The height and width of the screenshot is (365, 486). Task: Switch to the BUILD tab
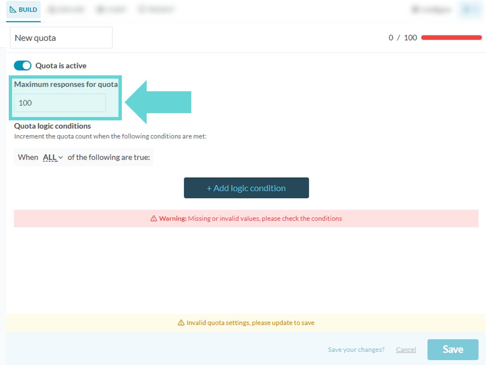pyautogui.click(x=23, y=10)
